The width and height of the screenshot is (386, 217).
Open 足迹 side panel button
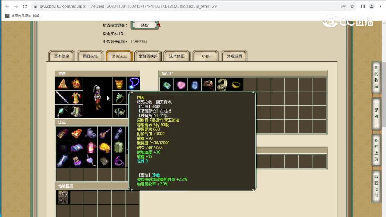pos(376,113)
